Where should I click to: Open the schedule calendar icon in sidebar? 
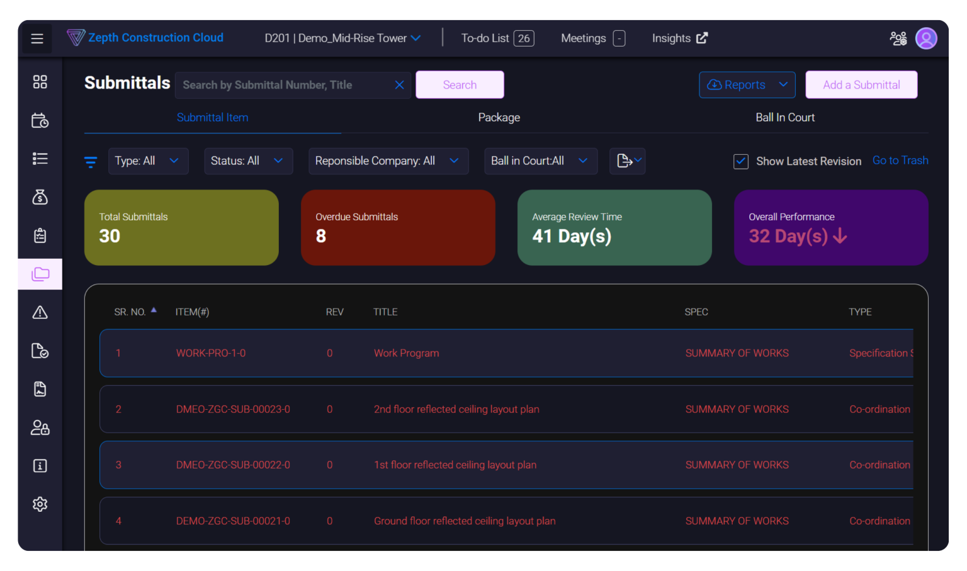click(40, 120)
